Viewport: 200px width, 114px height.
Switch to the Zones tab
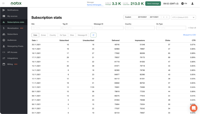[x=43, y=35]
